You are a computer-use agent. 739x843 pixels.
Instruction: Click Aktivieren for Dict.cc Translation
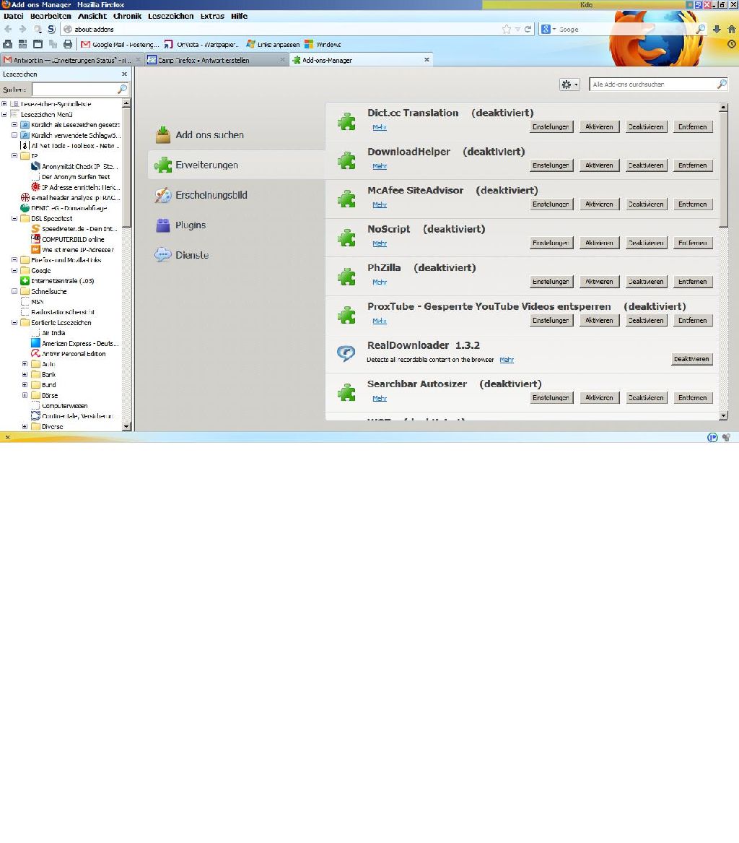pos(600,127)
